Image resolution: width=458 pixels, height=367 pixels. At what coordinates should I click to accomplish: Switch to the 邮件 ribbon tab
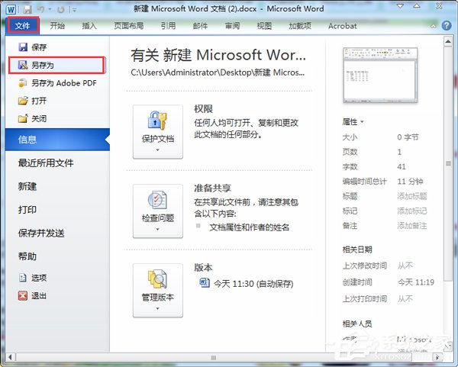click(x=200, y=26)
